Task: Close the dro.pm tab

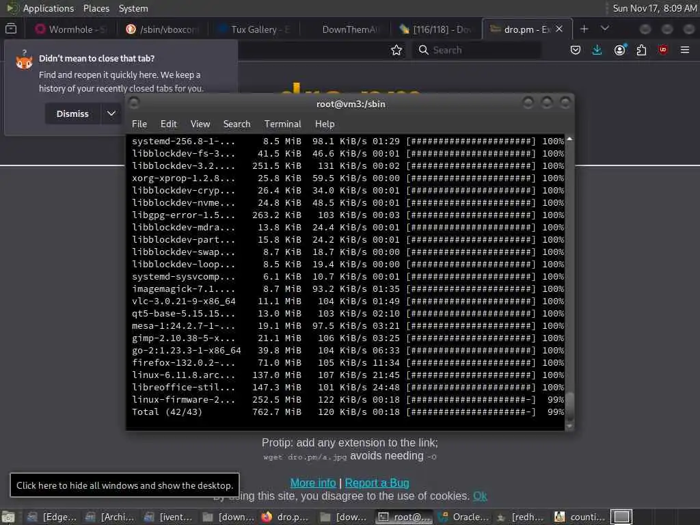Action: click(x=559, y=29)
